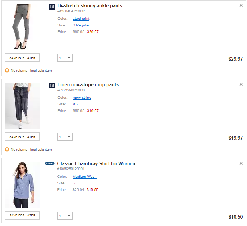Click Gap logo beside Linen crop pants

52,85
